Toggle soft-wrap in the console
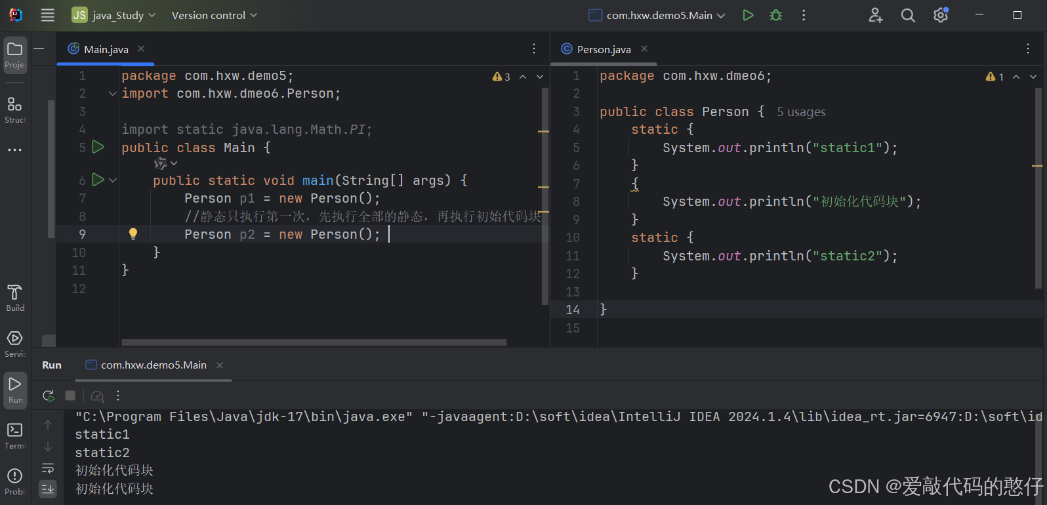 [x=48, y=468]
